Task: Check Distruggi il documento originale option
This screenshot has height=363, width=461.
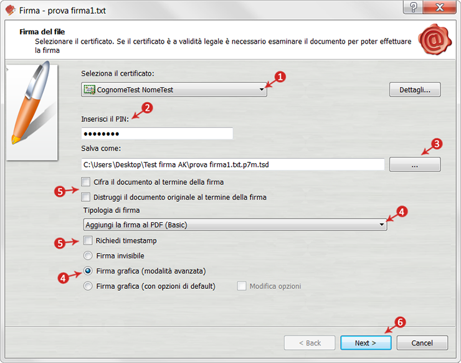Action: 87,197
